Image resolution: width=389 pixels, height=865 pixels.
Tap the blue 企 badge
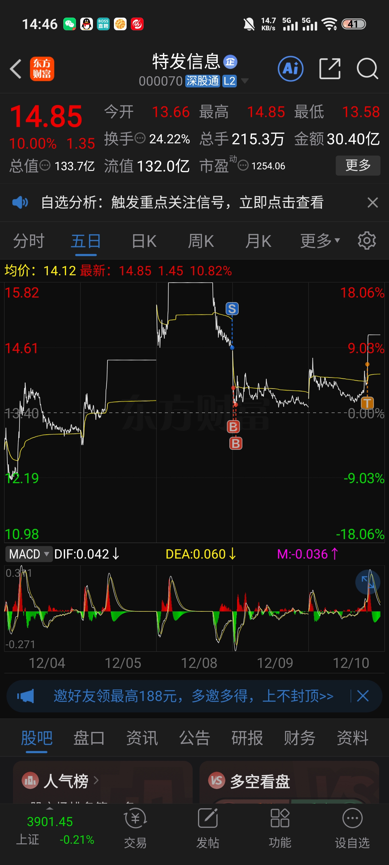[230, 62]
